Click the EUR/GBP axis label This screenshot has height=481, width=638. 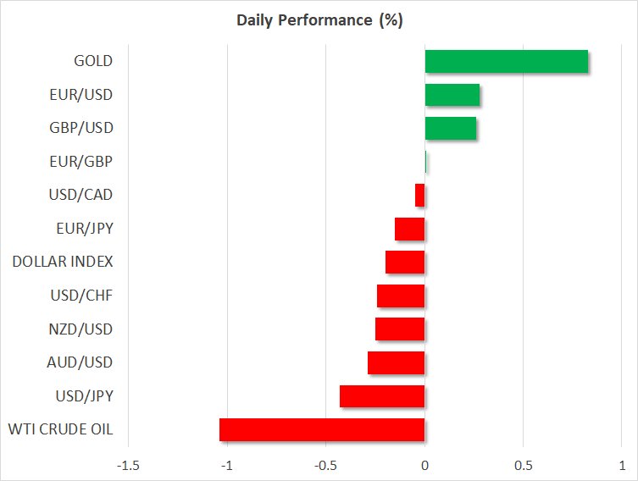click(81, 162)
